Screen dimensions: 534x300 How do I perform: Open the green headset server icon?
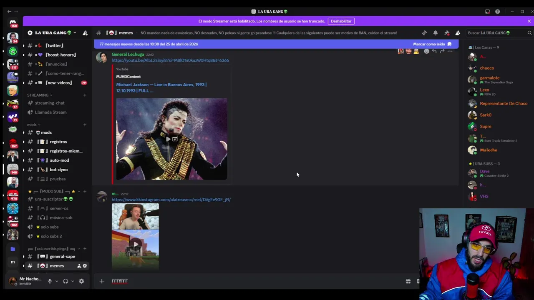tap(13, 51)
